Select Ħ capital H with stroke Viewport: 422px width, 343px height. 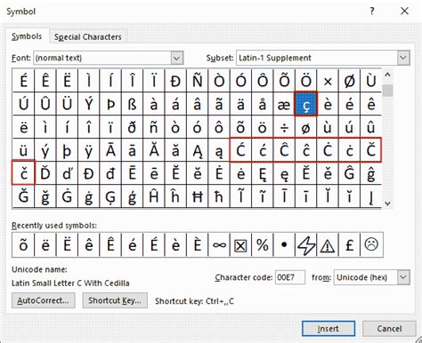[198, 196]
